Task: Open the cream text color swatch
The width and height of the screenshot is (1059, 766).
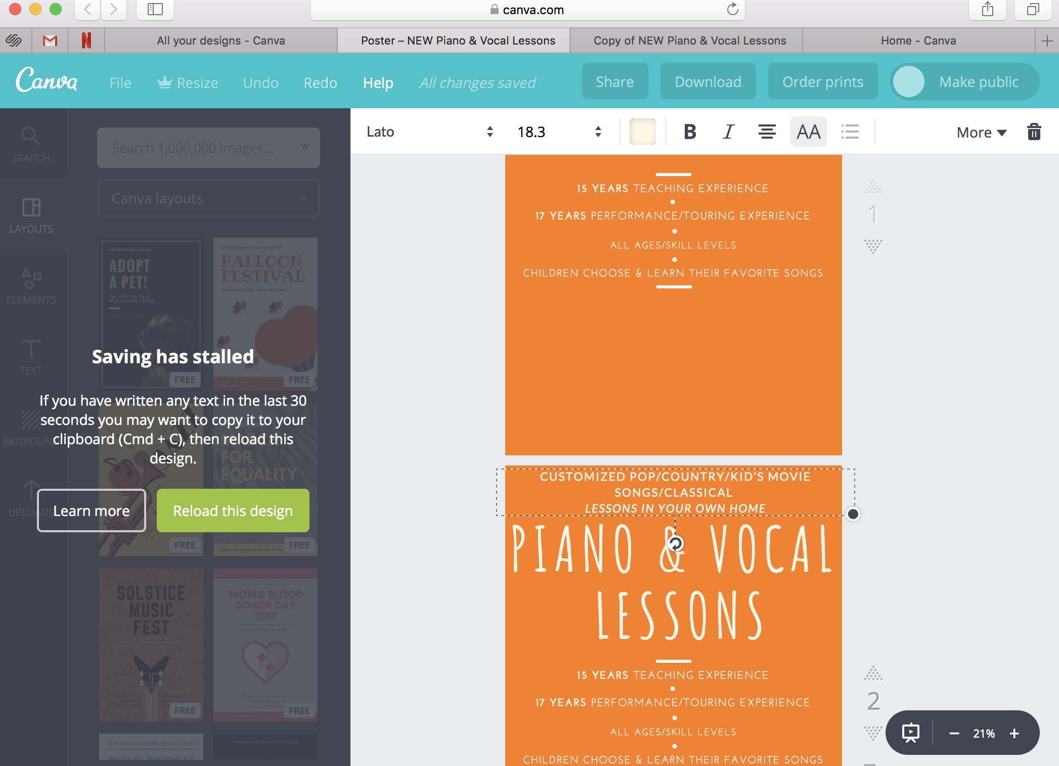Action: pyautogui.click(x=642, y=132)
